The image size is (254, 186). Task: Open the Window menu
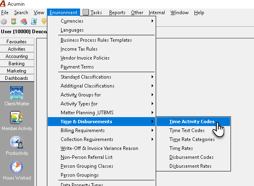[180, 13]
